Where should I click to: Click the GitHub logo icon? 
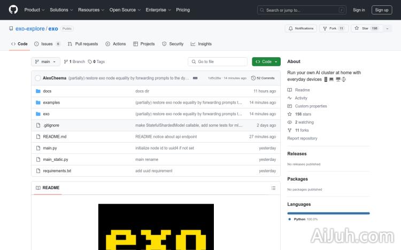[x=13, y=10]
